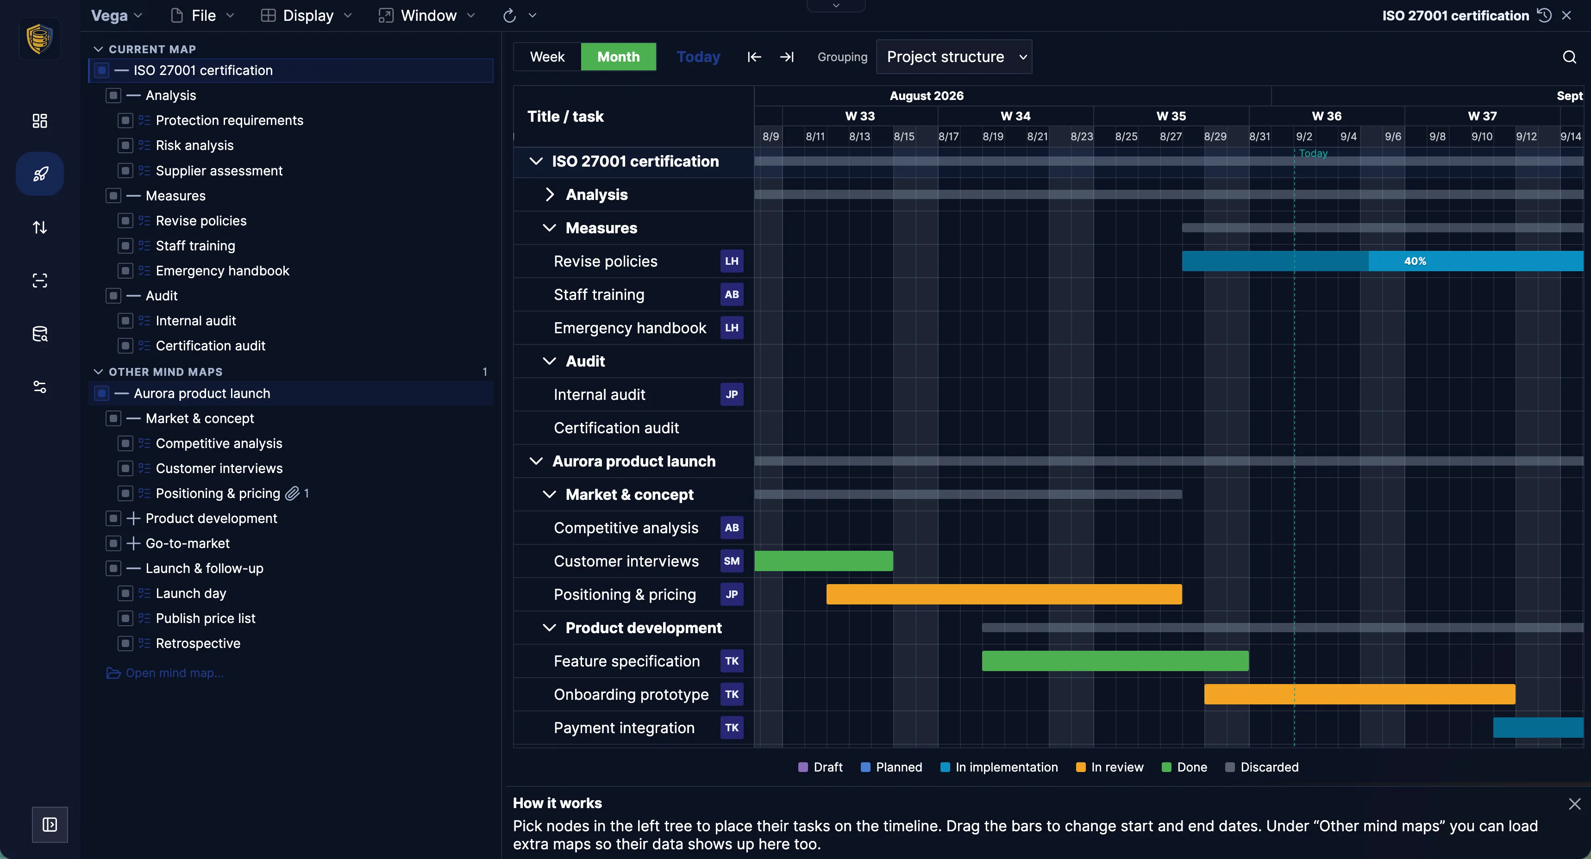Click the AB avatar on Competitive analysis

tap(732, 528)
